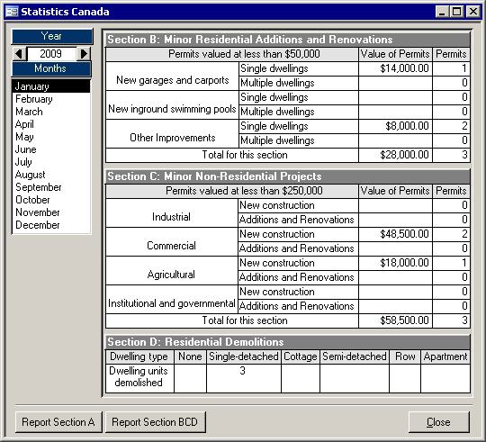
Task: Maximize the Statistics Canada window
Action: point(456,12)
